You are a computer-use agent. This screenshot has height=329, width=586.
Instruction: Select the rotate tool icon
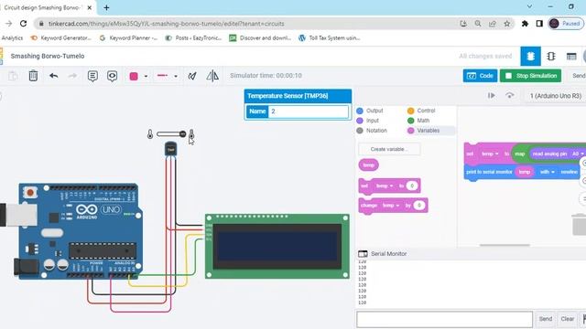tap(192, 76)
